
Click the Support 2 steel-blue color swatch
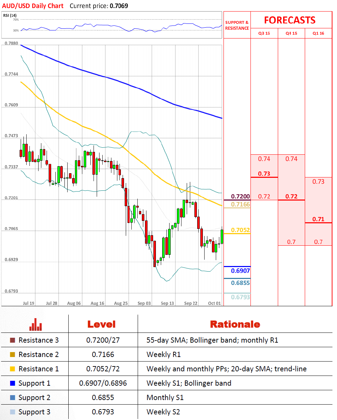tap(13, 398)
